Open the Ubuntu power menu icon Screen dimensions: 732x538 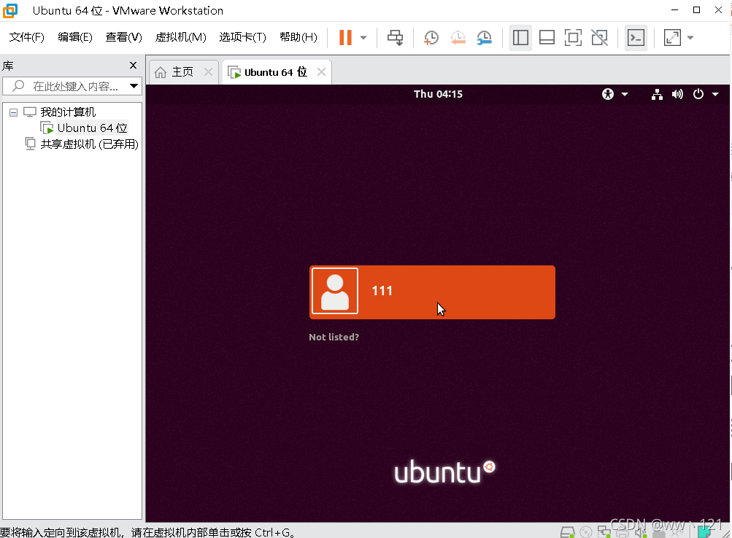click(x=698, y=94)
